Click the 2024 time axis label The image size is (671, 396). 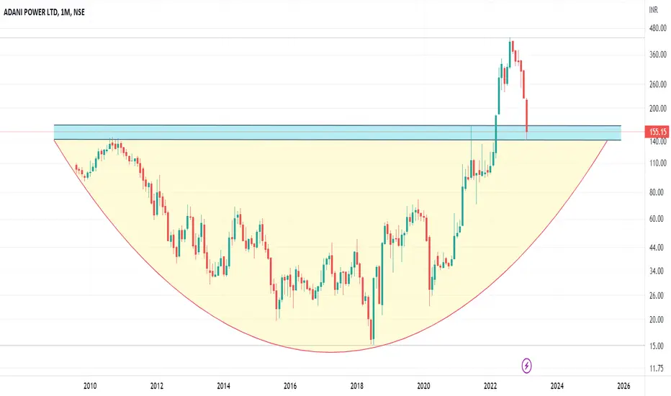[557, 386]
